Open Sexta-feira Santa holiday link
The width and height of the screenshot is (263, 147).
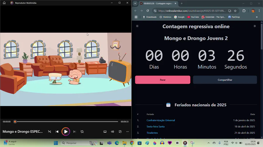pyautogui.click(x=155, y=127)
